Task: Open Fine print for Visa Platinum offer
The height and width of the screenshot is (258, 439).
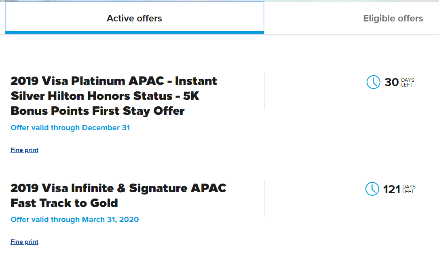Action: pyautogui.click(x=24, y=150)
